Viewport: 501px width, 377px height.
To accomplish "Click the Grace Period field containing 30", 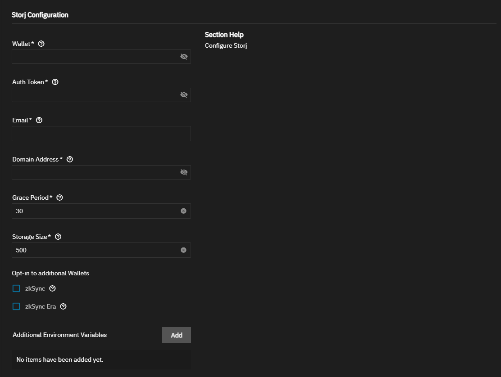I will coord(101,211).
